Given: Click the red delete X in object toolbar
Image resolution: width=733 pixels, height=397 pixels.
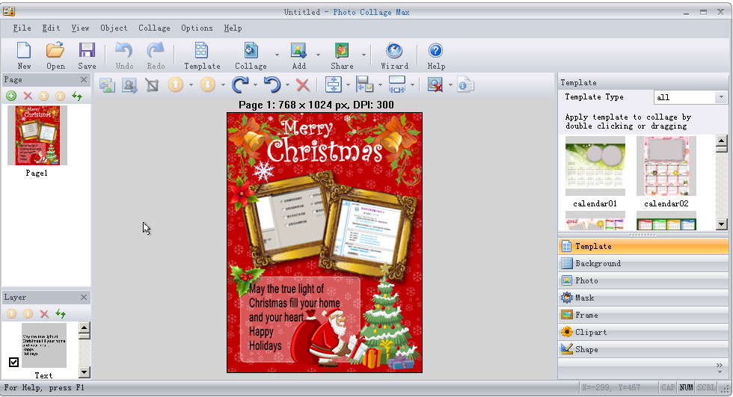Looking at the screenshot, I should [303, 85].
